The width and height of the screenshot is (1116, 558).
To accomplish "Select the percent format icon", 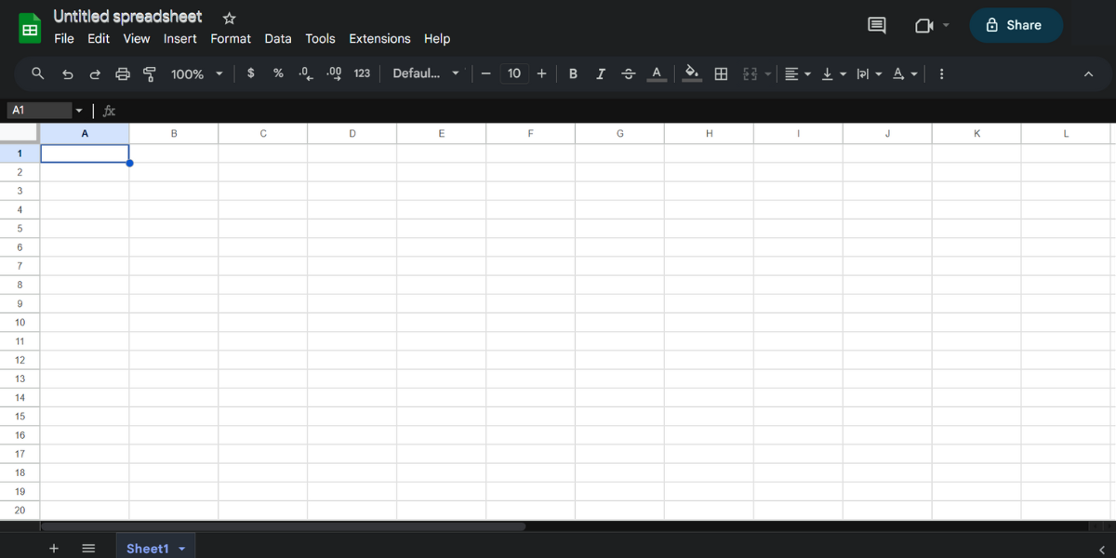I will coord(277,73).
